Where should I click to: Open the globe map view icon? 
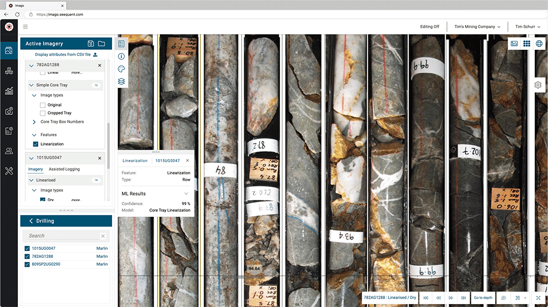tap(539, 44)
